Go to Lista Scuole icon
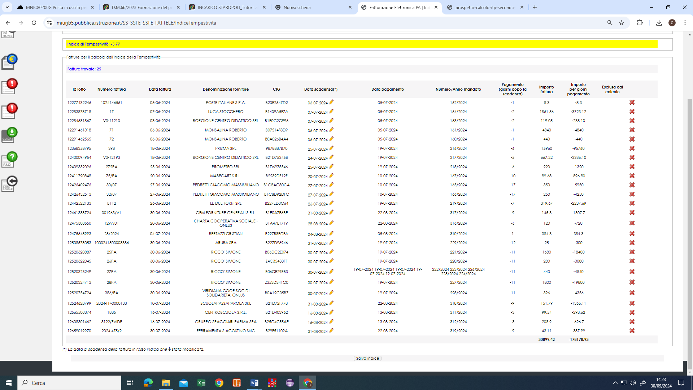Image resolution: width=693 pixels, height=390 pixels. [x=9, y=183]
